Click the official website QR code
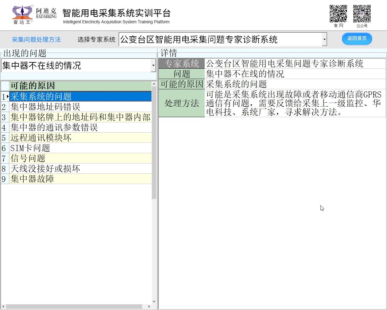 tap(338, 14)
